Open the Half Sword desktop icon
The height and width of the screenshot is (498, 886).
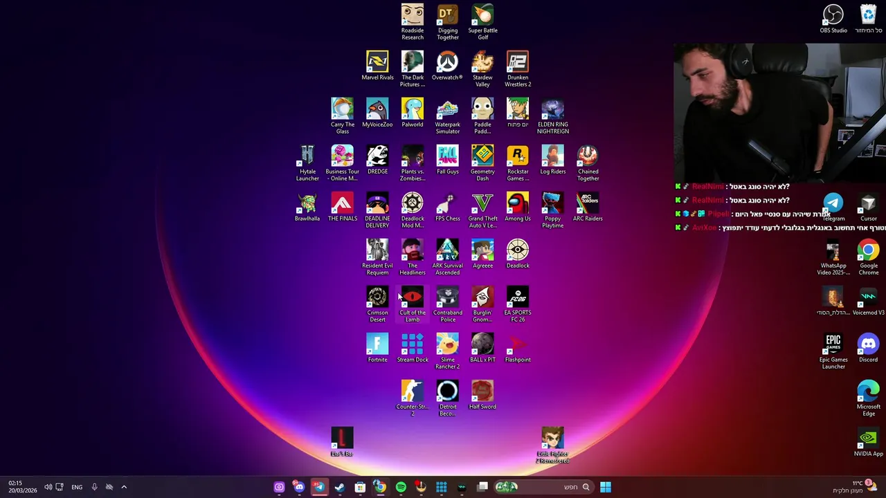coord(482,395)
